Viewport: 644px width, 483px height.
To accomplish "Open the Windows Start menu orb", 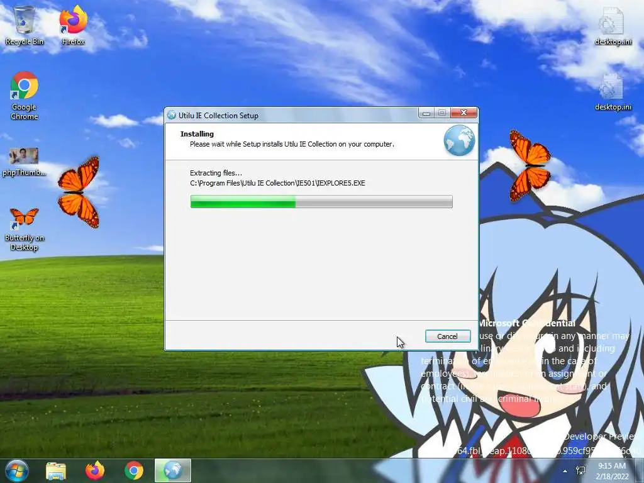I will click(x=16, y=470).
